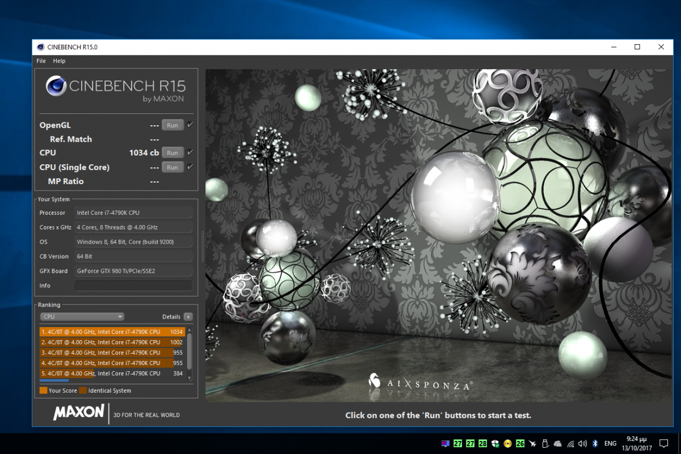The width and height of the screenshot is (681, 454).
Task: Open the Bluetooth tray icon
Action: click(x=595, y=443)
